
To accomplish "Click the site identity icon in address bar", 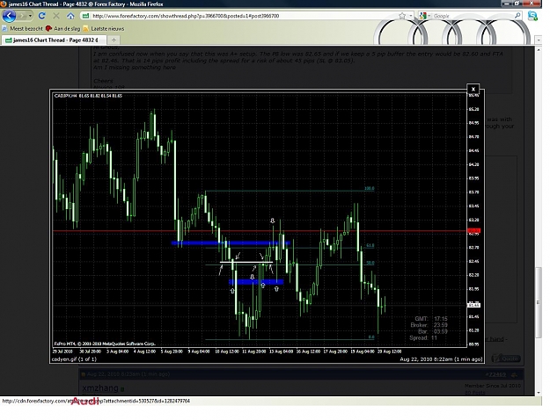I will 85,16.
